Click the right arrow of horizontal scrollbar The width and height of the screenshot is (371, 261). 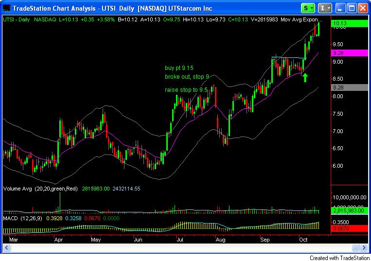tap(364, 248)
